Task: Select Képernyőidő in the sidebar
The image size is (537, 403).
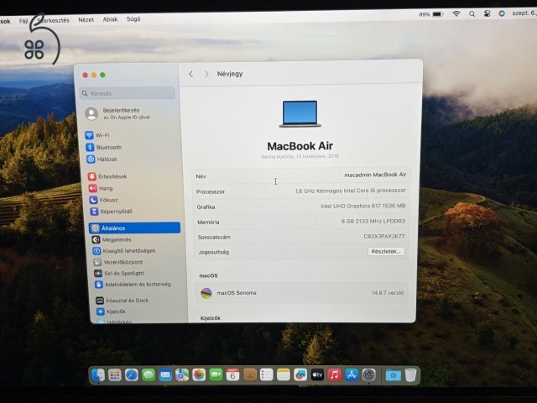Action: 112,212
